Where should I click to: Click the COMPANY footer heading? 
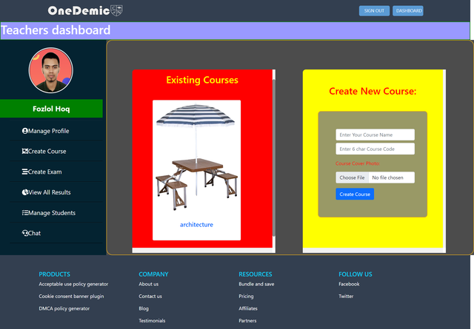[x=153, y=274]
